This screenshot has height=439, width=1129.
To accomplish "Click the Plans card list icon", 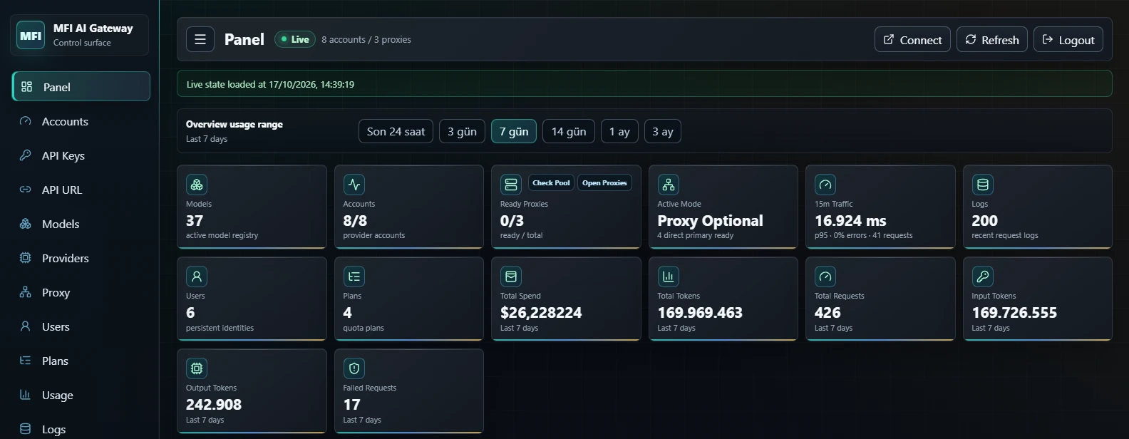I will point(354,277).
